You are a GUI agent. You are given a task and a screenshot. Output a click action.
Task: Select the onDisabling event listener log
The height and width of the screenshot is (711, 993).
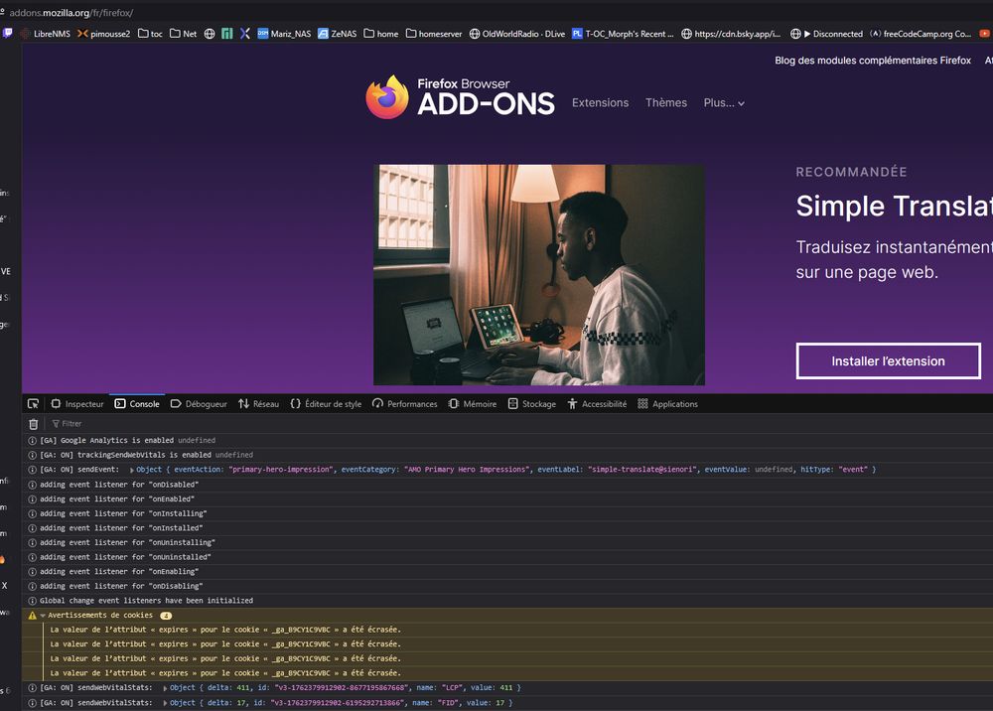click(x=507, y=586)
